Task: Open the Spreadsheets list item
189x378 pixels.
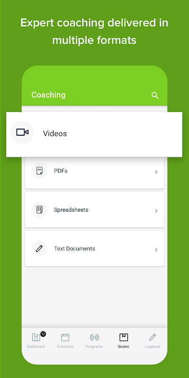Action: pyautogui.click(x=94, y=209)
